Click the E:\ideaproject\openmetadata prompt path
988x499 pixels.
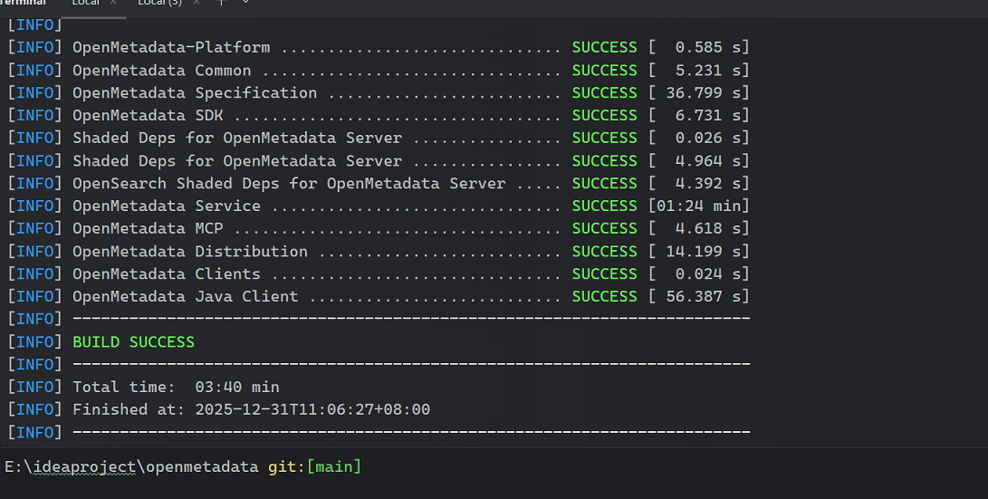tap(131, 467)
